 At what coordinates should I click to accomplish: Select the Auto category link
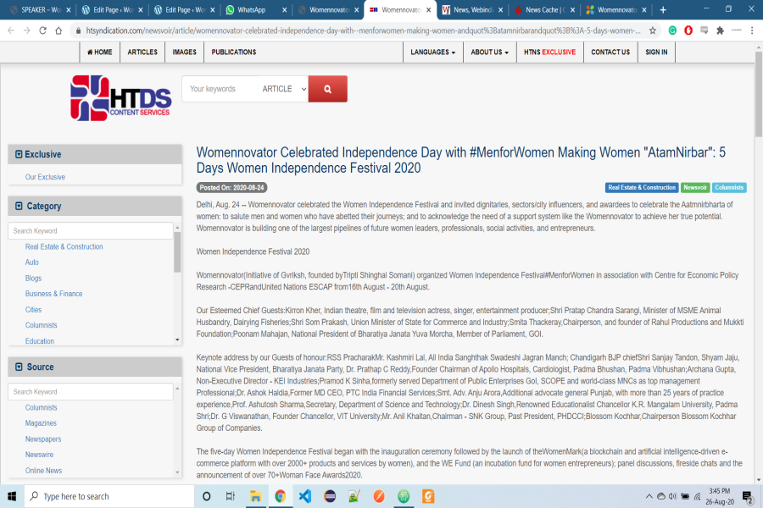click(x=32, y=262)
